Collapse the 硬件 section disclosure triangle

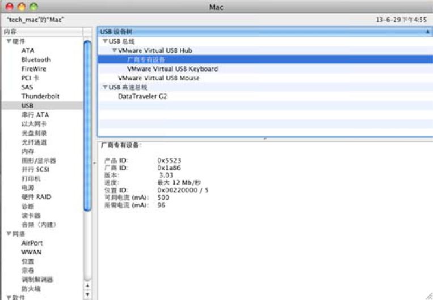click(9, 41)
